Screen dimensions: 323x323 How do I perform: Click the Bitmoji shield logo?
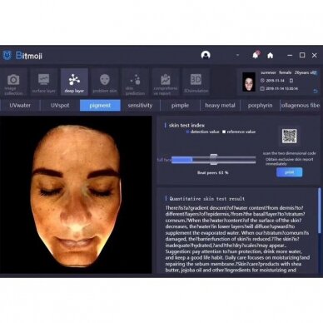7,55
